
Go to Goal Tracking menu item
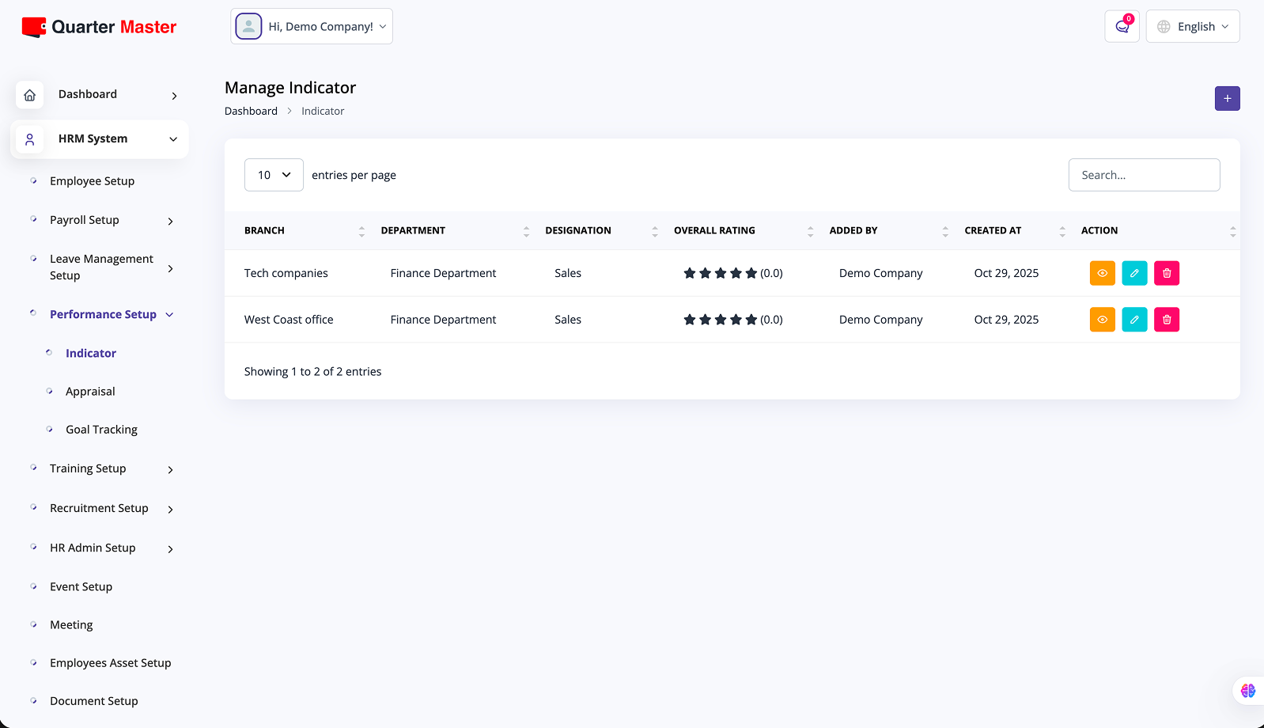coord(101,430)
